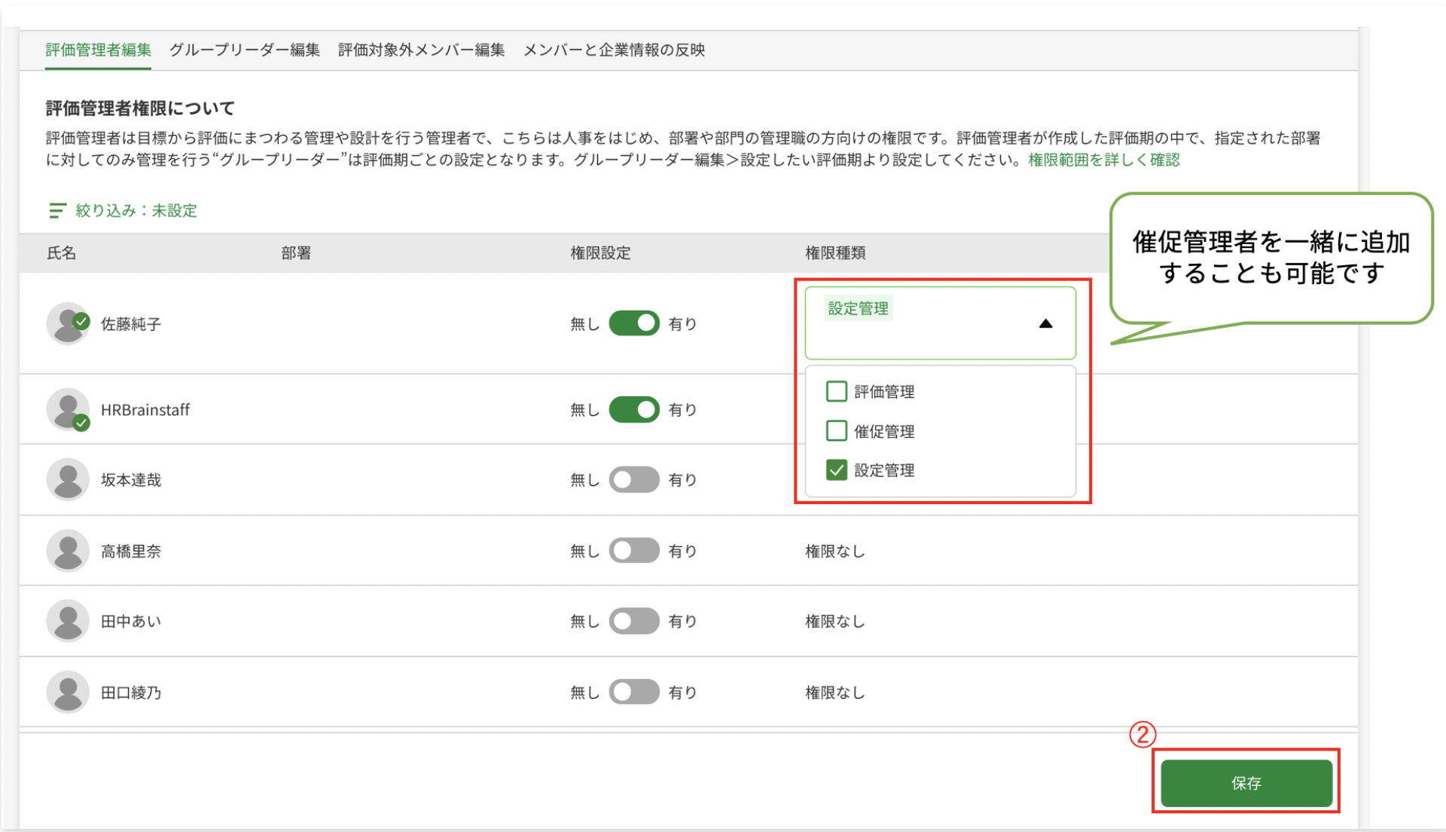Click 坂本達哉's avatar icon
This screenshot has height=832, width=1446.
[68, 480]
